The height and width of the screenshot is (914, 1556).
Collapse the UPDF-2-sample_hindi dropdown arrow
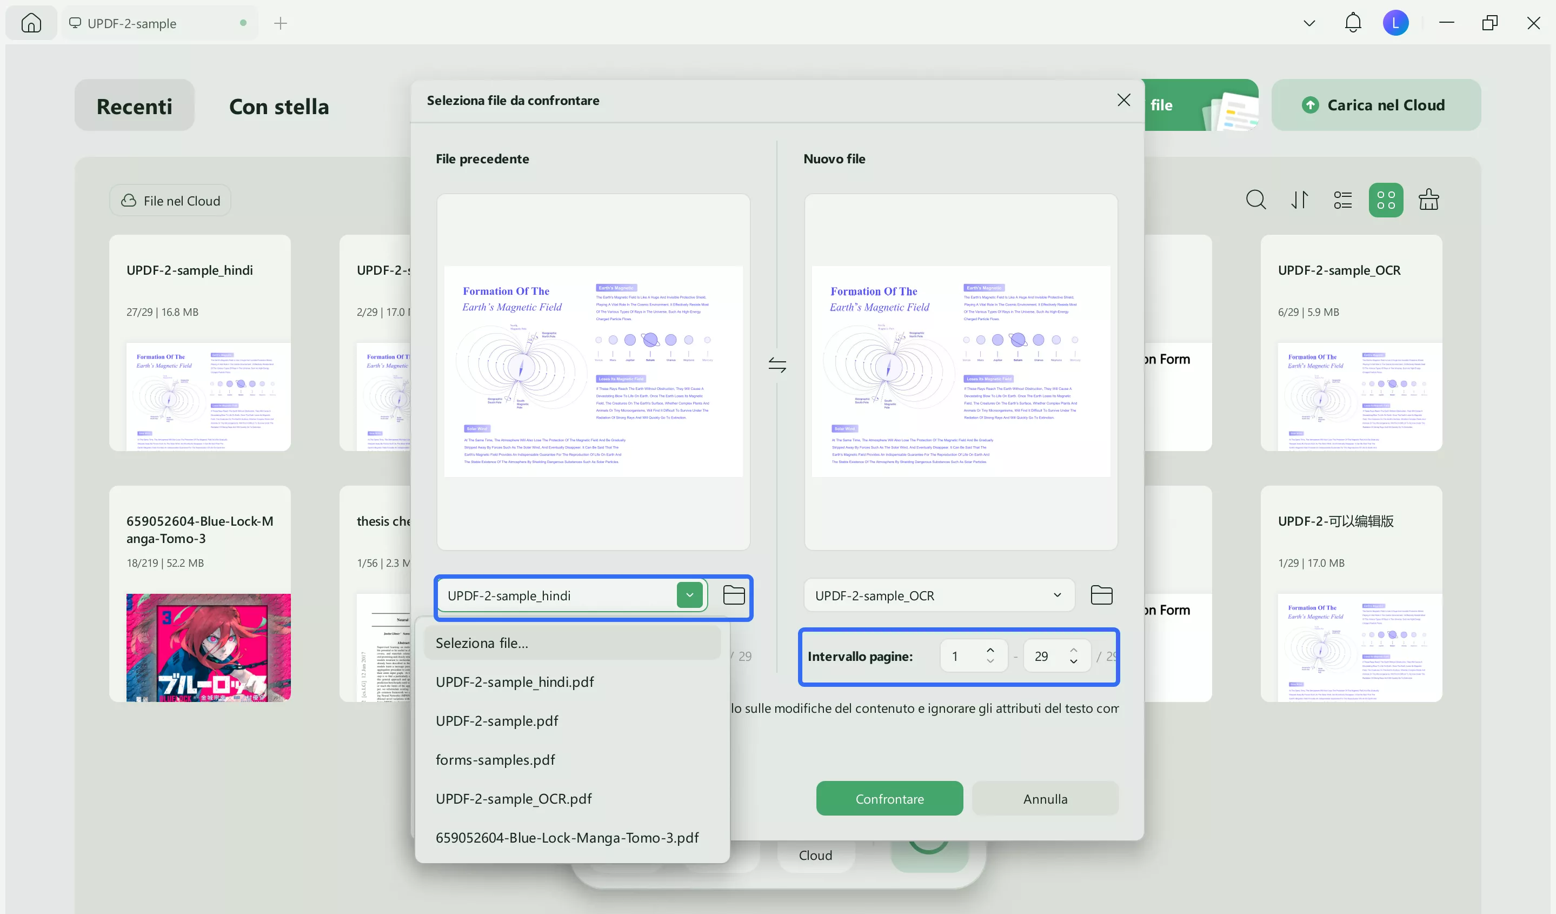pyautogui.click(x=690, y=595)
